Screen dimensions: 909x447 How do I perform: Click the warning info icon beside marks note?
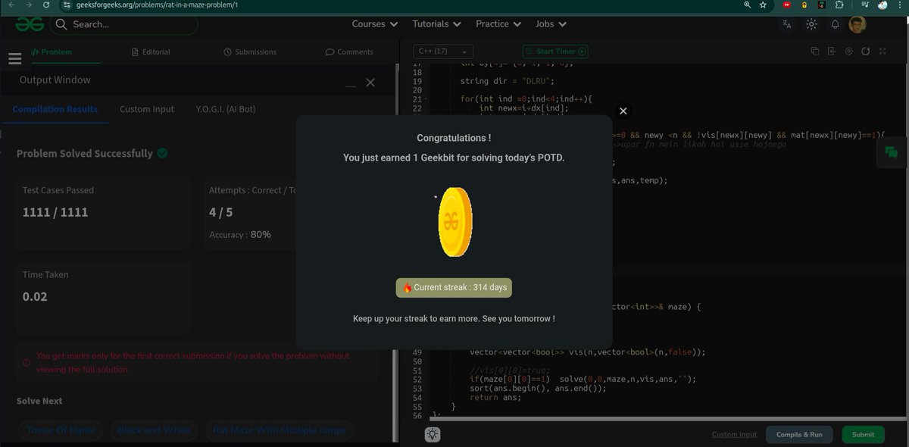point(27,363)
